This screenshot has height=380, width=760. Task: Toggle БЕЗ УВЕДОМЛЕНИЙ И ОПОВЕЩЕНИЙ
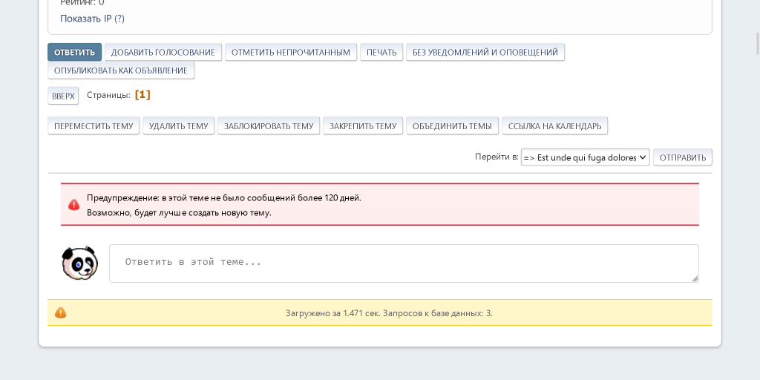(485, 52)
